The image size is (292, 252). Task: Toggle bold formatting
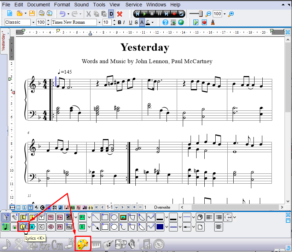coord(119,22)
